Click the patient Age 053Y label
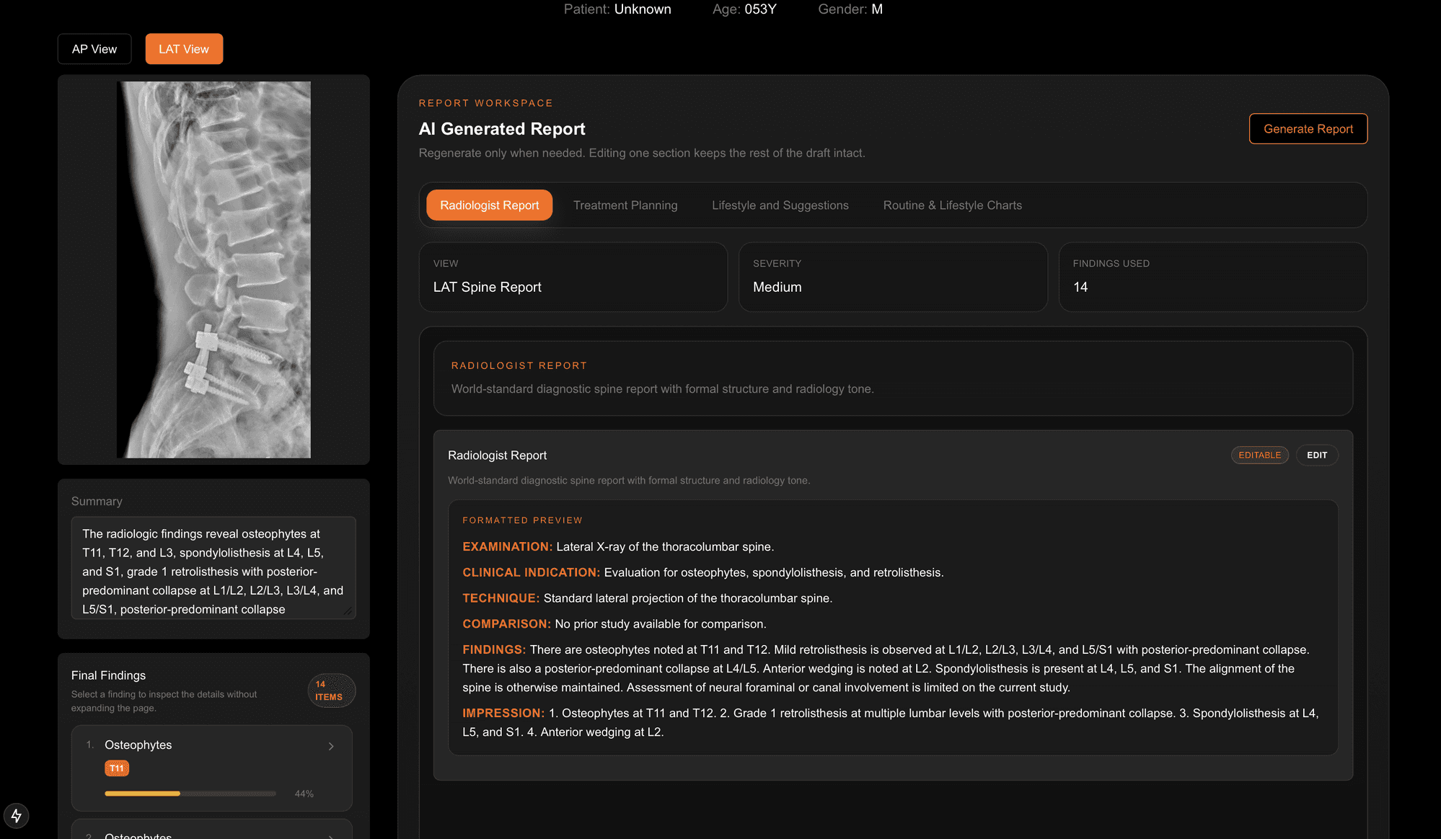 point(744,9)
